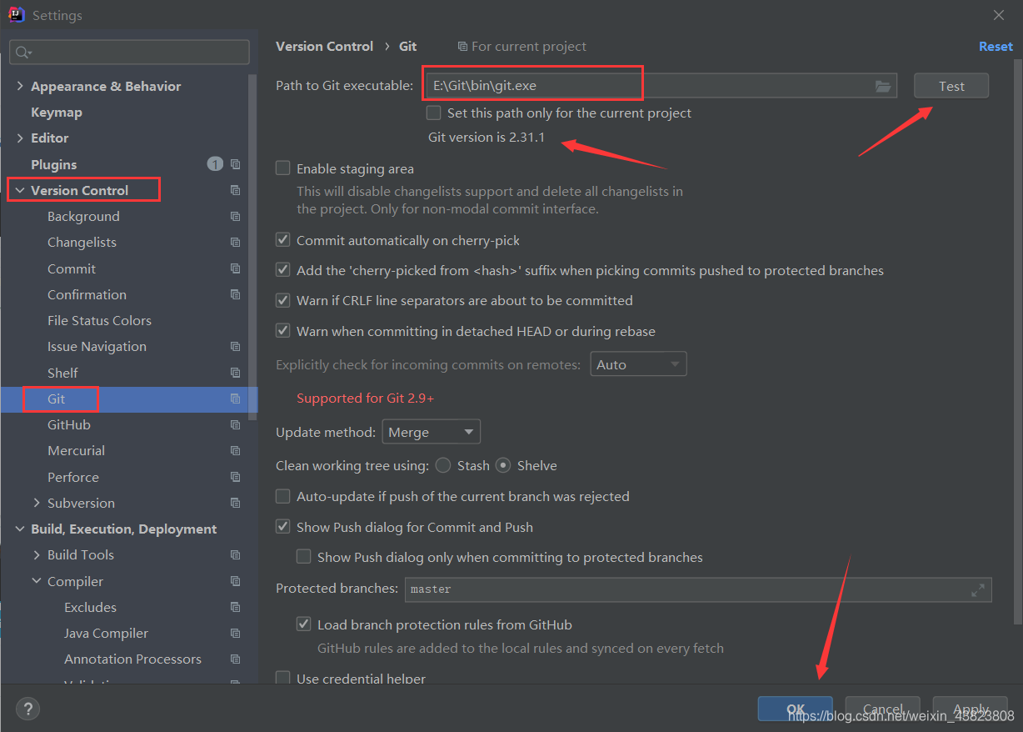Click the project-level icon beside Issue Navigation
Image resolution: width=1023 pixels, height=732 pixels.
236,347
